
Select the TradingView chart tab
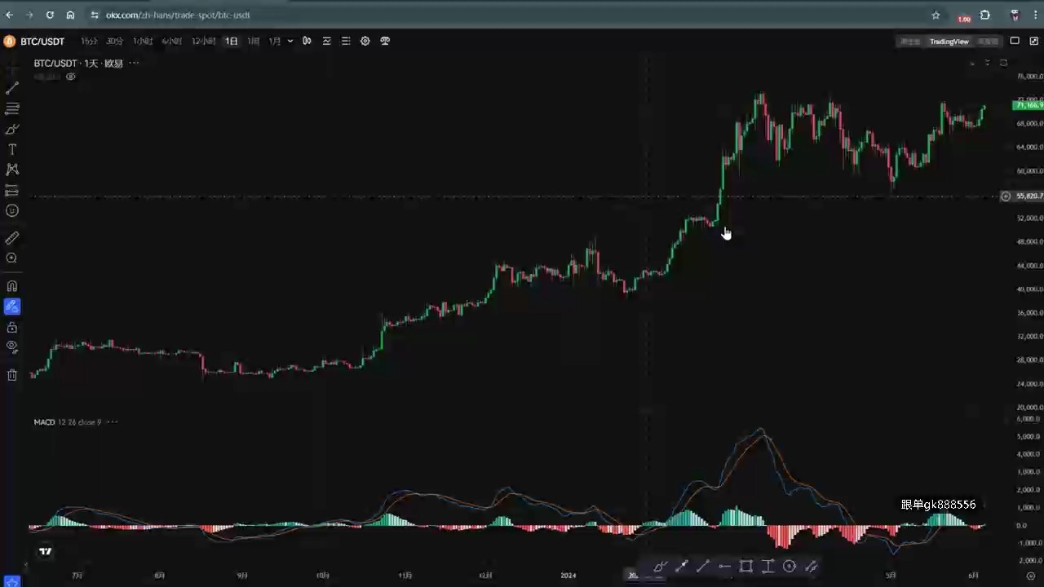tap(949, 42)
